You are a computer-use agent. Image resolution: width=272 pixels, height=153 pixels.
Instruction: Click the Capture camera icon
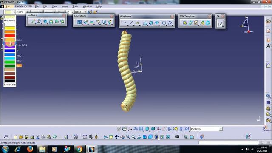[x=177, y=137]
